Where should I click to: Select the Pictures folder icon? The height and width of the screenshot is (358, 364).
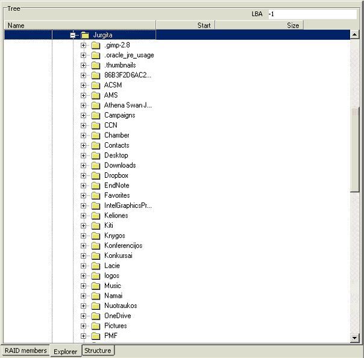pos(95,326)
